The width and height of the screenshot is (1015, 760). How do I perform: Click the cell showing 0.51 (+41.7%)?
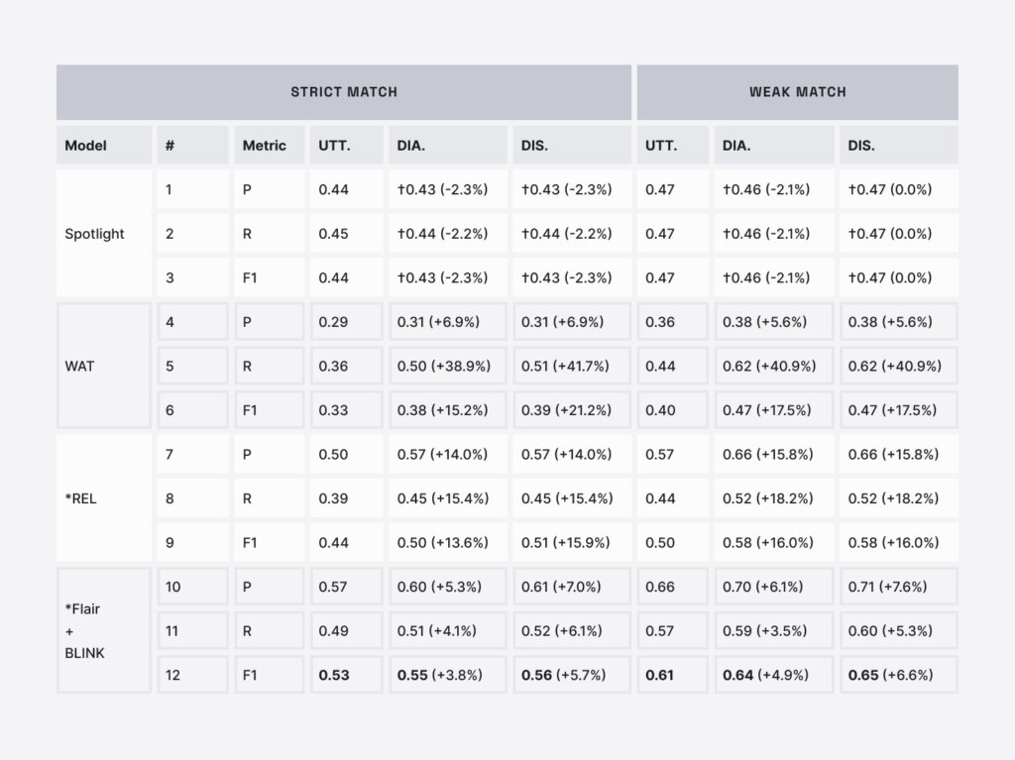click(x=572, y=366)
